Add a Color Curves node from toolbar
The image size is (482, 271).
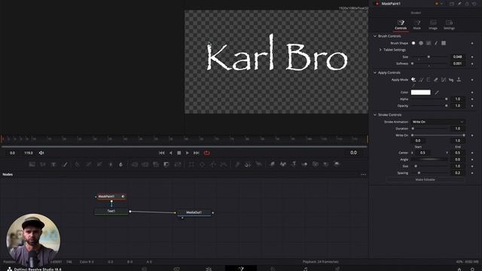[88, 164]
